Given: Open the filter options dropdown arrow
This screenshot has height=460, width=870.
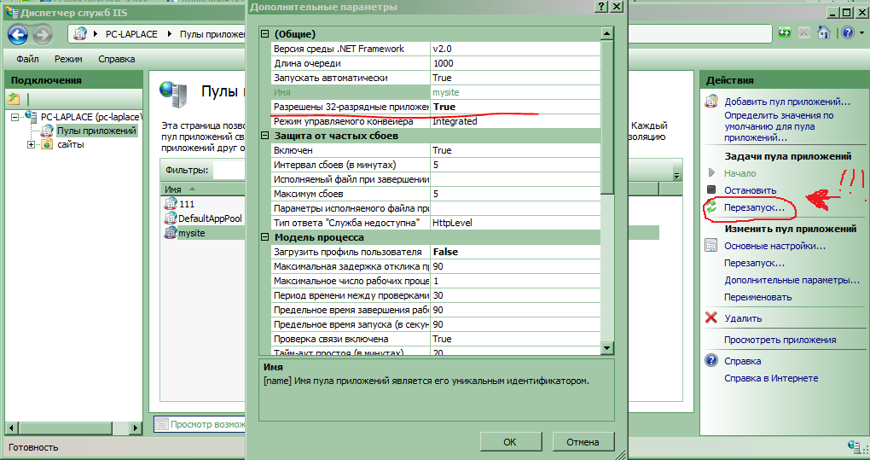Looking at the screenshot, I should (x=676, y=176).
